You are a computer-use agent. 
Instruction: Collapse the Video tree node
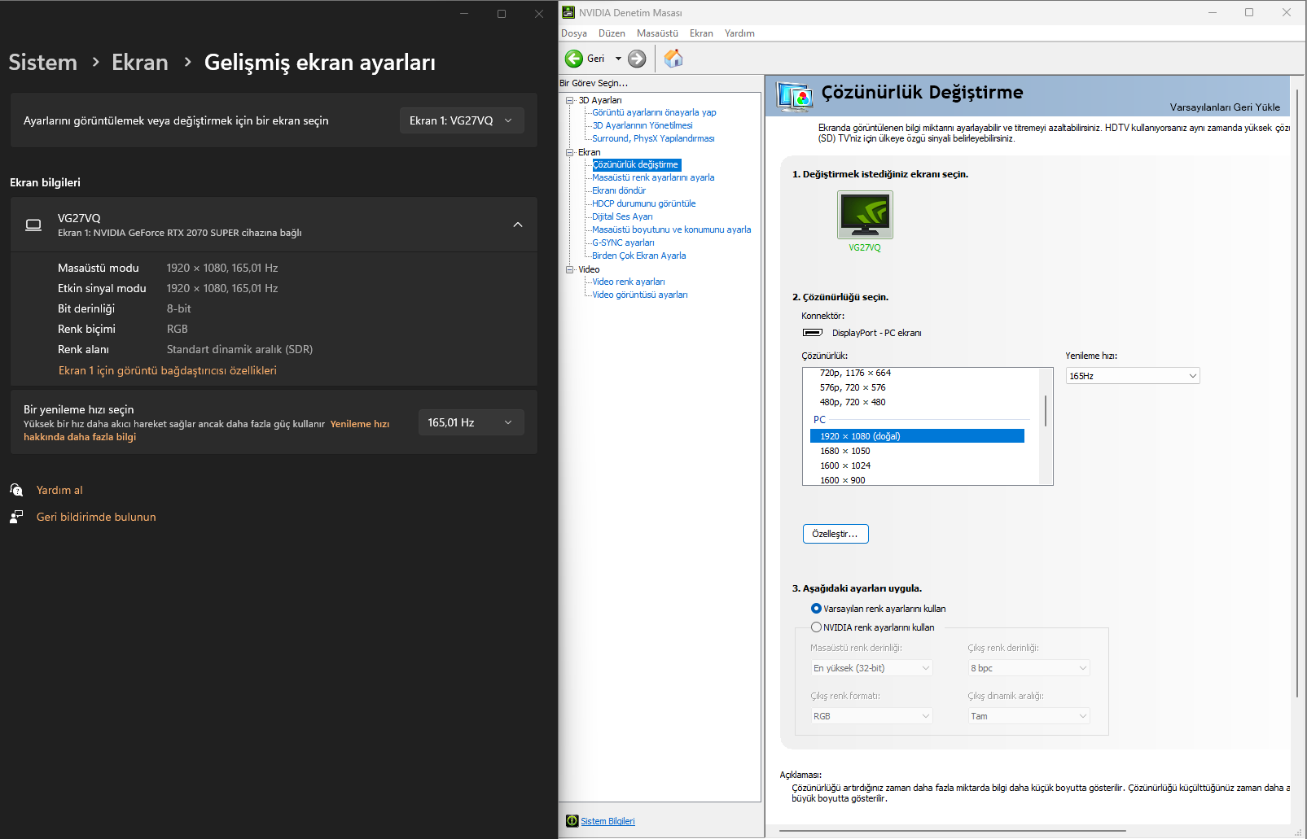570,269
